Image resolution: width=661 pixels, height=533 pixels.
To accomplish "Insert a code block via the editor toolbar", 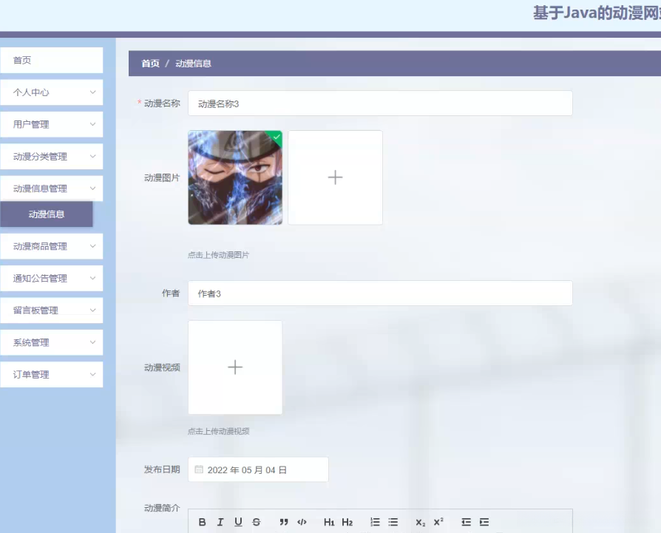I will [x=303, y=522].
